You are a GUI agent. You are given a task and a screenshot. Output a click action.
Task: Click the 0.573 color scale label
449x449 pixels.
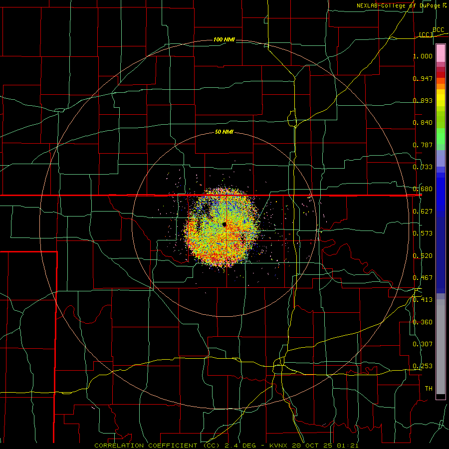pos(423,233)
